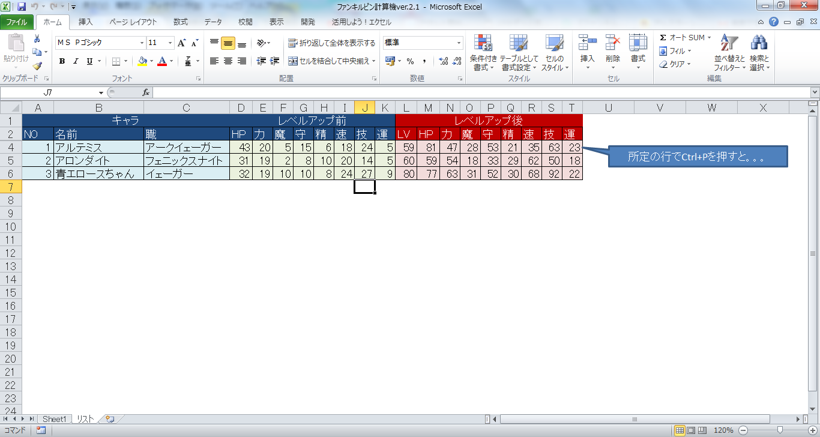
Task: Toggle Underline formatting
Action: [89, 61]
